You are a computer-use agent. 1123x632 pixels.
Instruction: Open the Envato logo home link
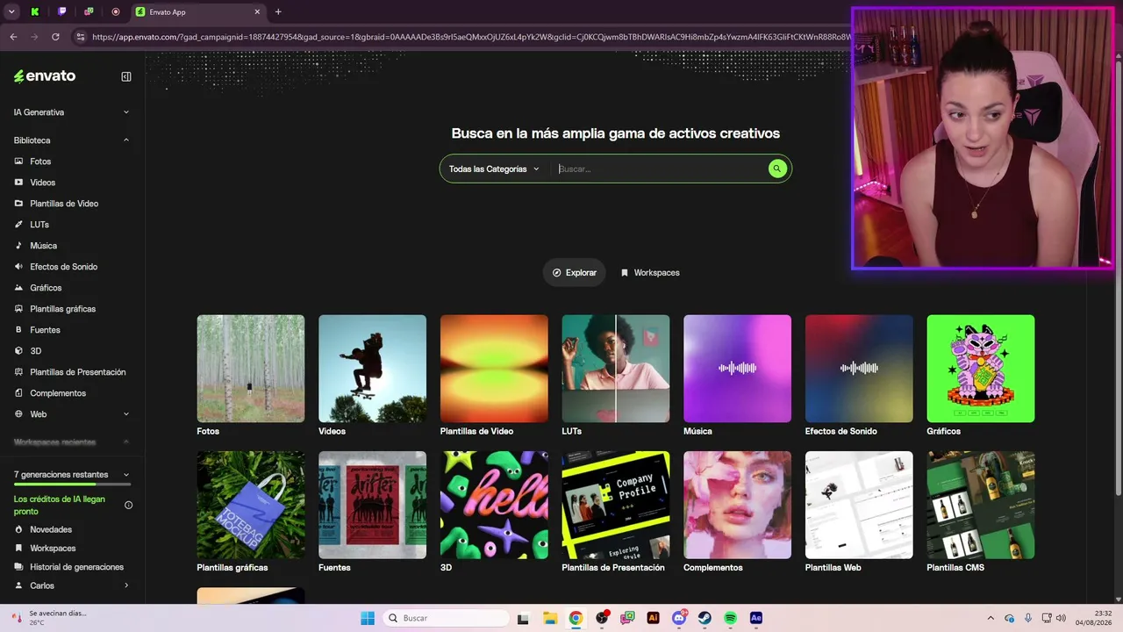(x=45, y=76)
